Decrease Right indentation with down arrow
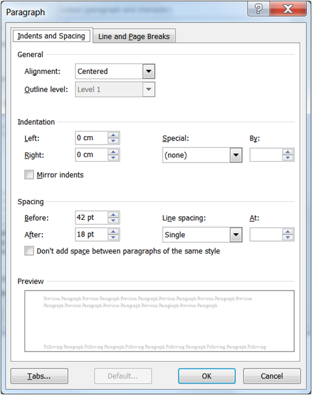Screen dimensions: 312x395 coord(114,157)
